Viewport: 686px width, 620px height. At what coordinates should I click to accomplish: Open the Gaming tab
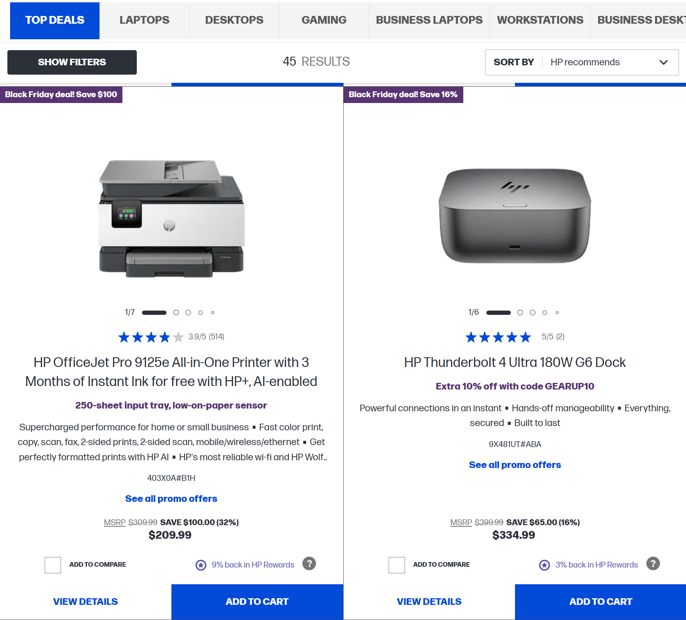324,20
